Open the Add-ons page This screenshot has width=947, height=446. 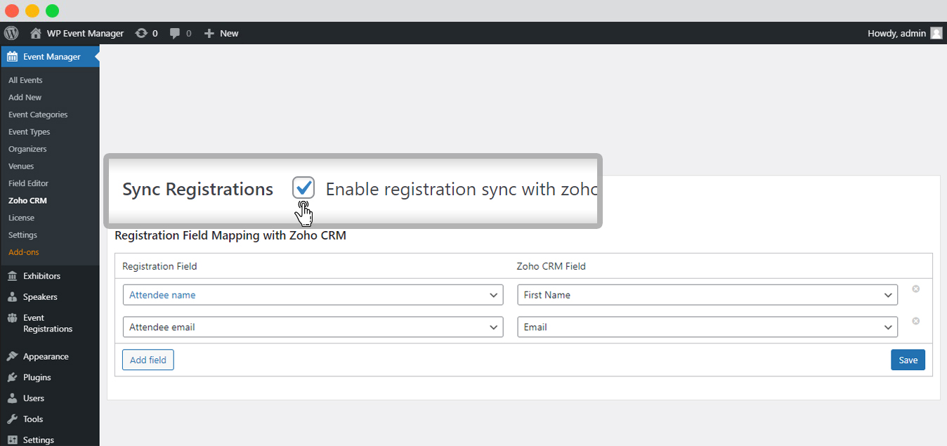(x=24, y=252)
